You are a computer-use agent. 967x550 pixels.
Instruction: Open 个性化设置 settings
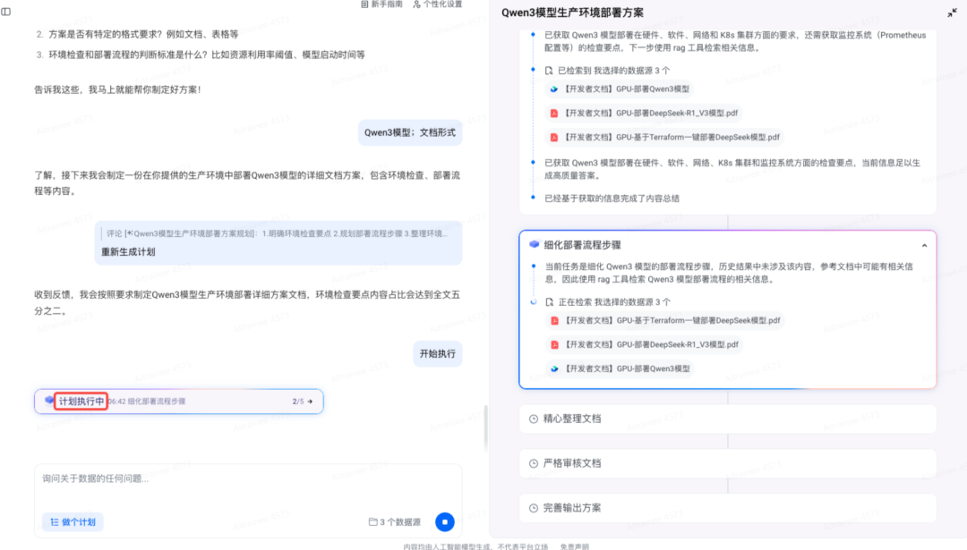(x=437, y=4)
